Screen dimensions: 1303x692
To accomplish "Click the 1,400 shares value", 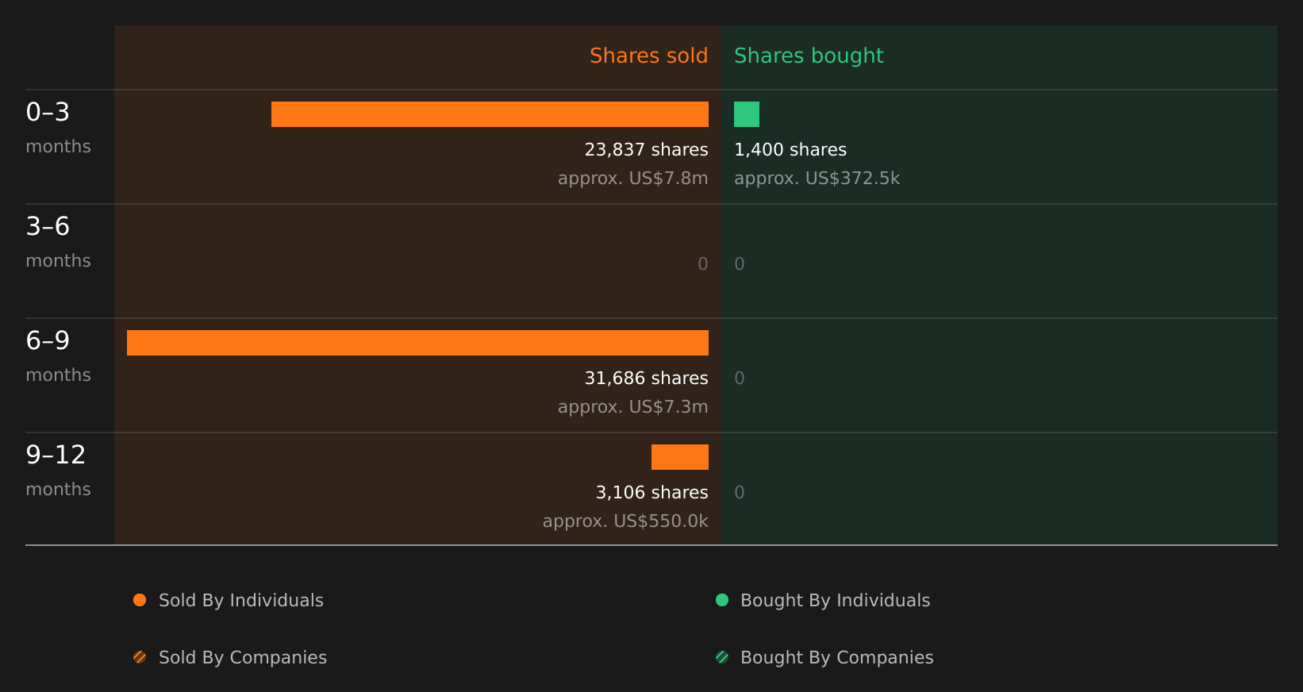I will coord(790,150).
